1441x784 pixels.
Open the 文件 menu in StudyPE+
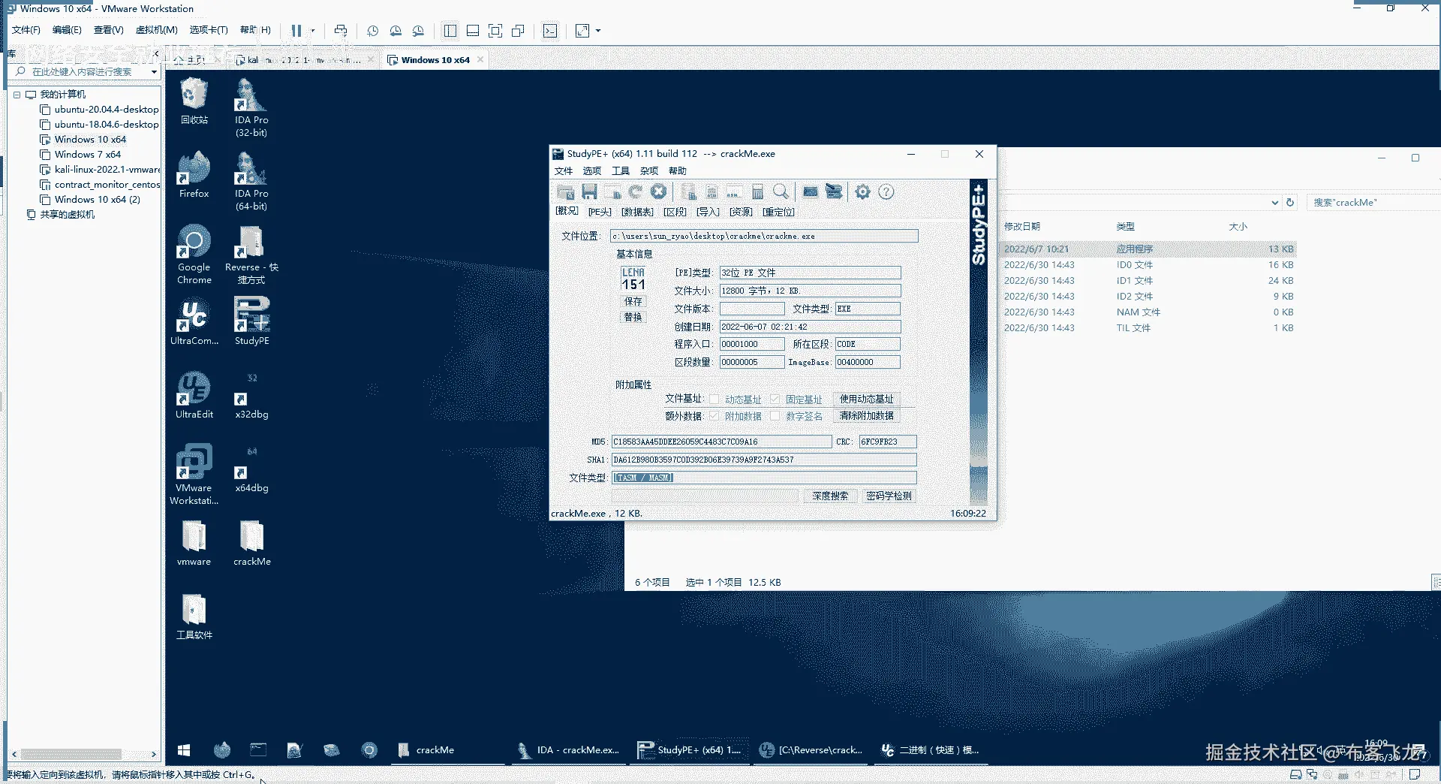click(x=564, y=171)
